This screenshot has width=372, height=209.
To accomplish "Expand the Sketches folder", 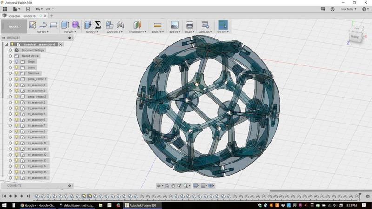I will tap(11, 73).
